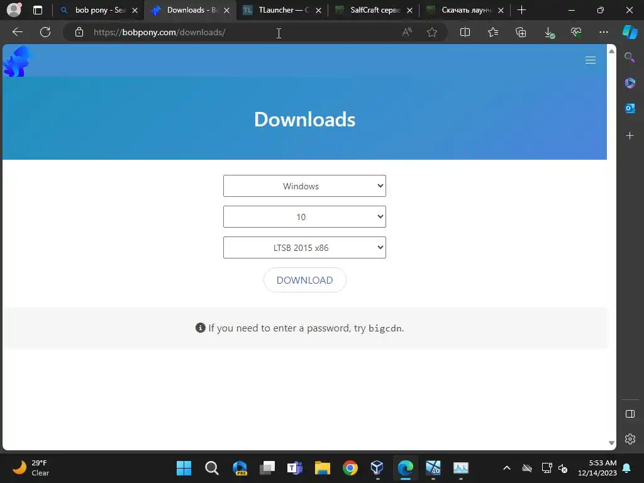Open the Favorites list
This screenshot has height=483, width=644.
(x=493, y=32)
